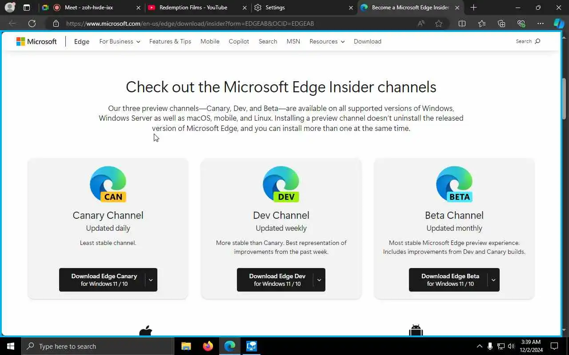
Task: Open Windows Start menu
Action: click(11, 346)
